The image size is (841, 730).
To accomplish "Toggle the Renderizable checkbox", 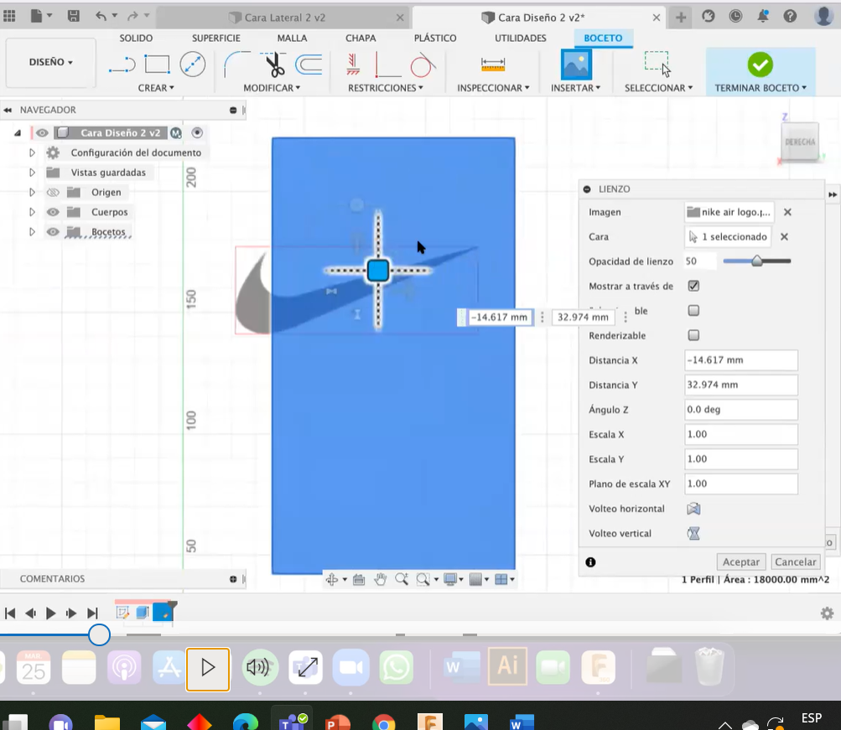I will click(693, 335).
